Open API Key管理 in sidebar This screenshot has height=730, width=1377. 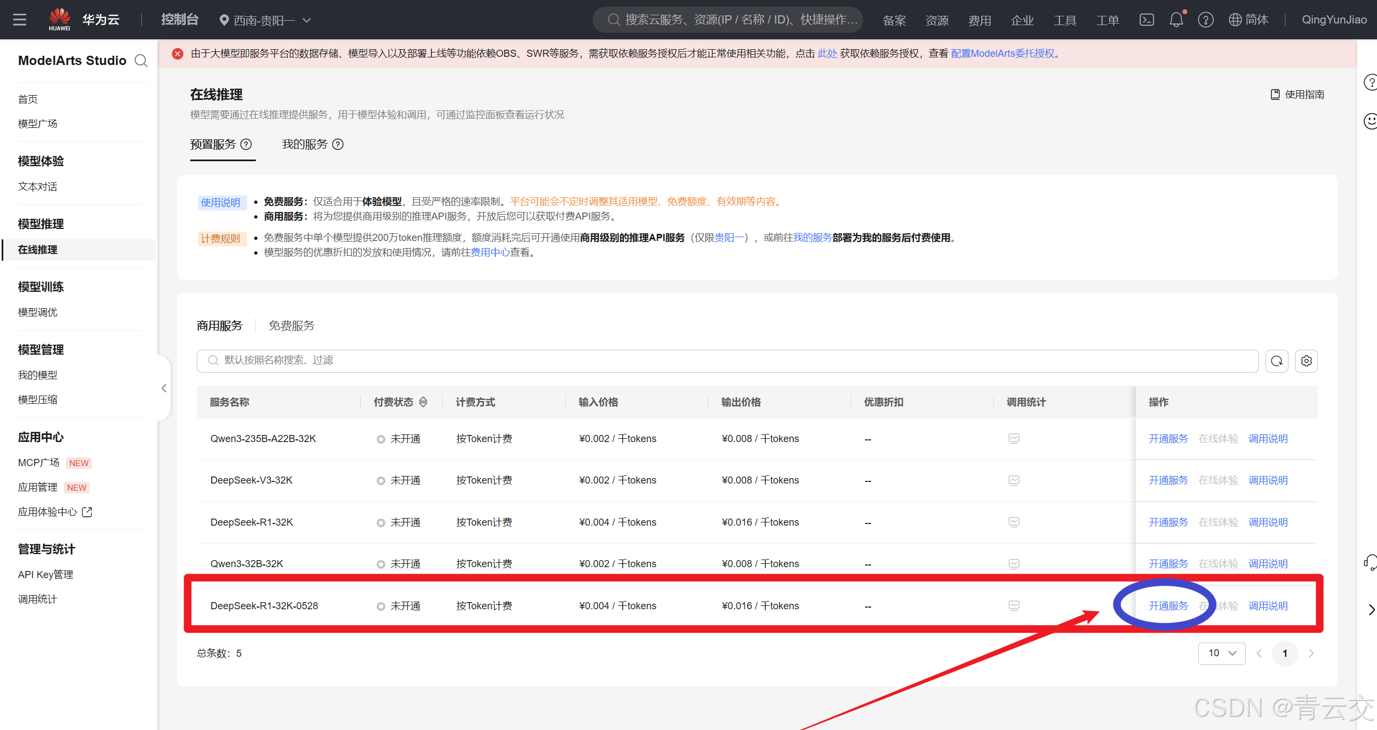click(x=45, y=575)
